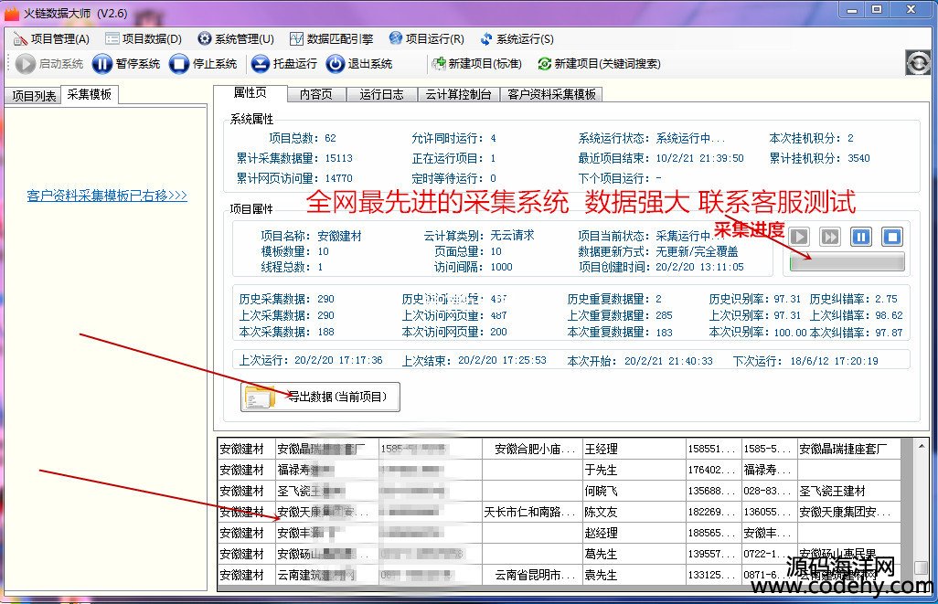Click the 安徽晶瑞捷座套厂 cell in last column
The height and width of the screenshot is (604, 938).
click(849, 449)
